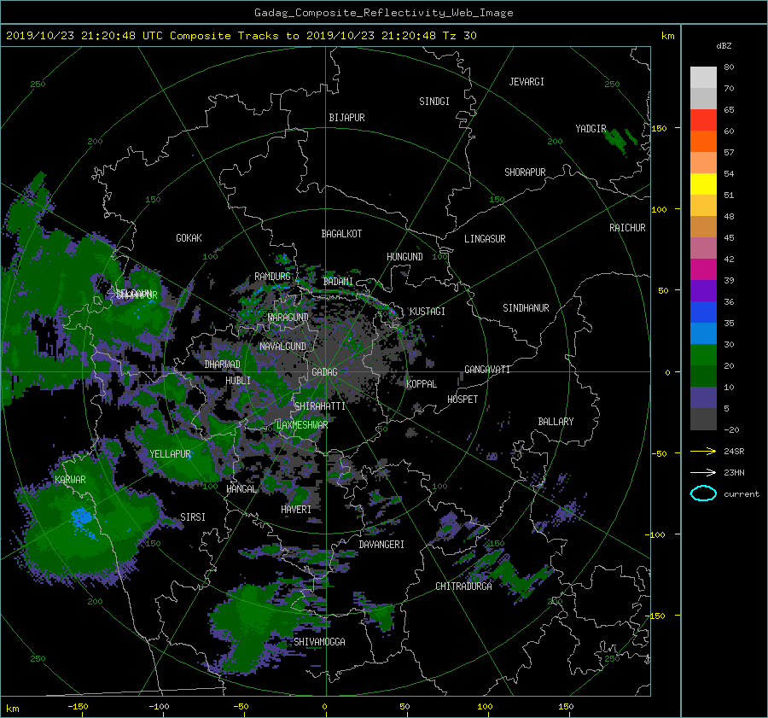
Task: Click the SHIRAHATTI city label
Action: 320,406
